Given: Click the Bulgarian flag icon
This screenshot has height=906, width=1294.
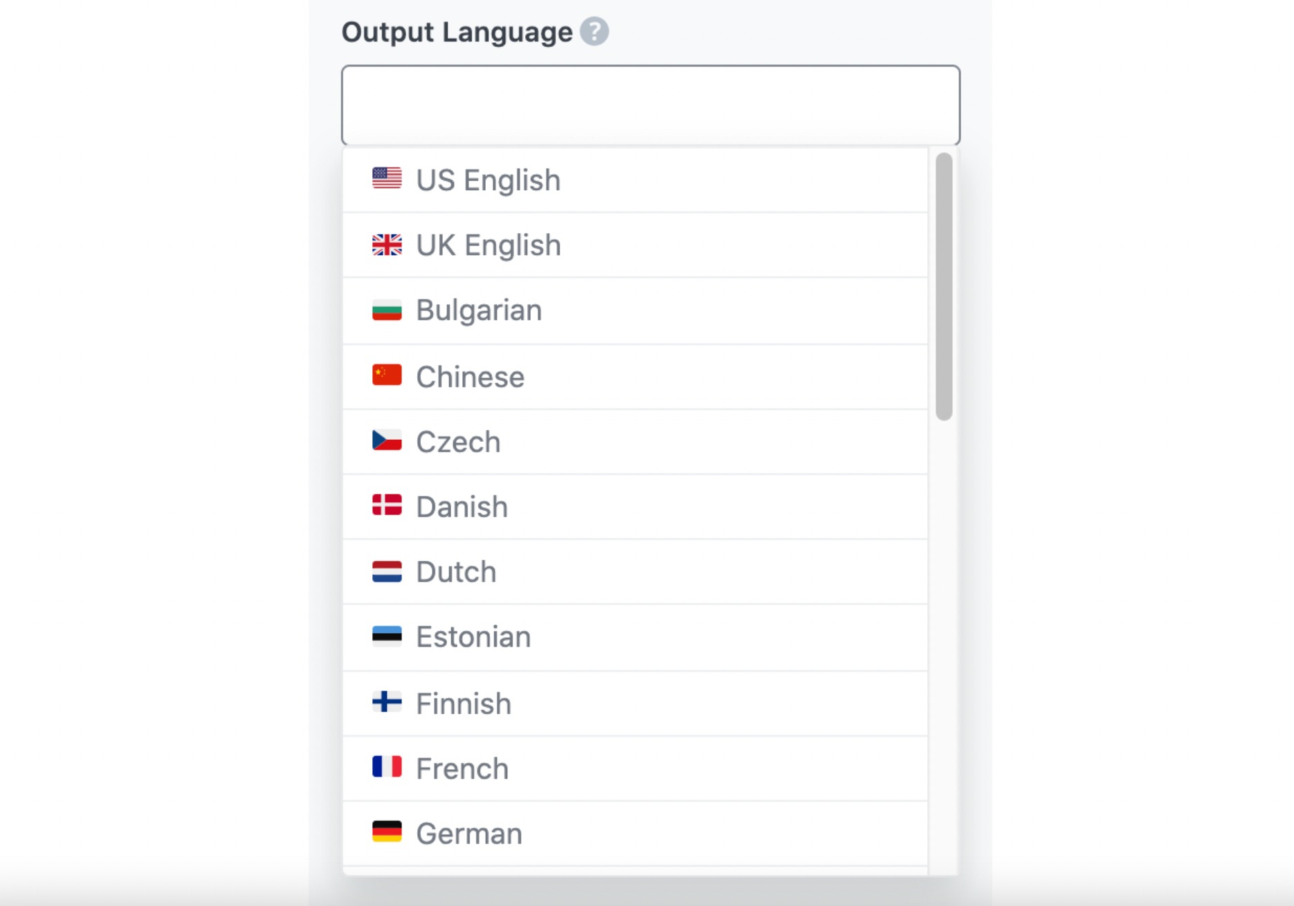Looking at the screenshot, I should pyautogui.click(x=386, y=310).
